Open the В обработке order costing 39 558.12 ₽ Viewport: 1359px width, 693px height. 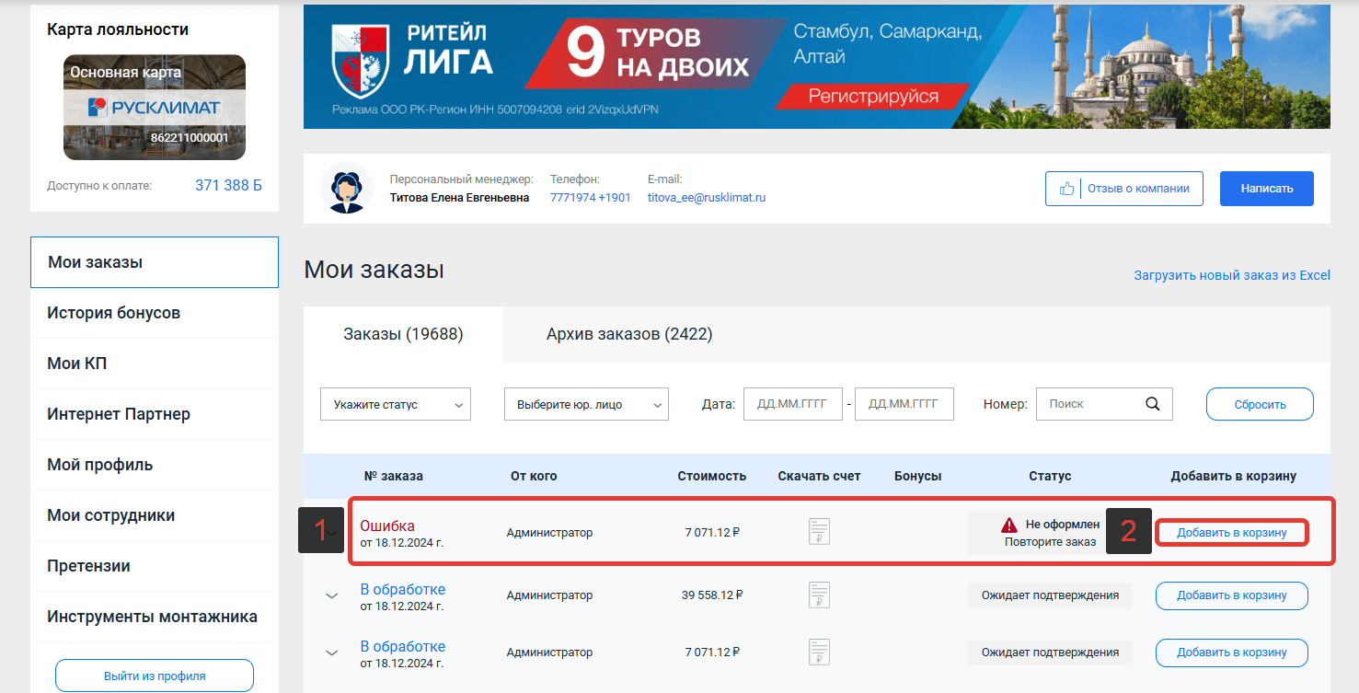(403, 589)
